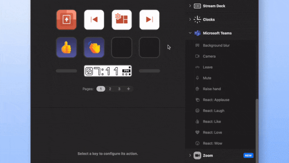Viewport: 289px width, 163px height.
Task: Click the Stream Deck category title
Action: click(x=214, y=6)
